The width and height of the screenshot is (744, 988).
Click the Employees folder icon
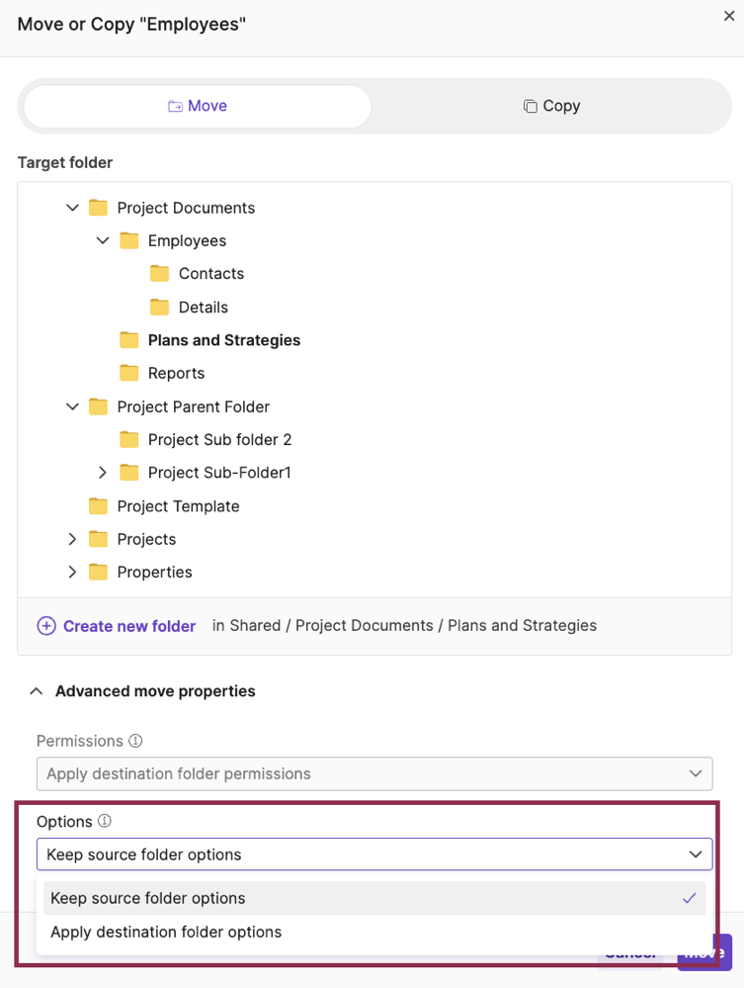pos(128,240)
